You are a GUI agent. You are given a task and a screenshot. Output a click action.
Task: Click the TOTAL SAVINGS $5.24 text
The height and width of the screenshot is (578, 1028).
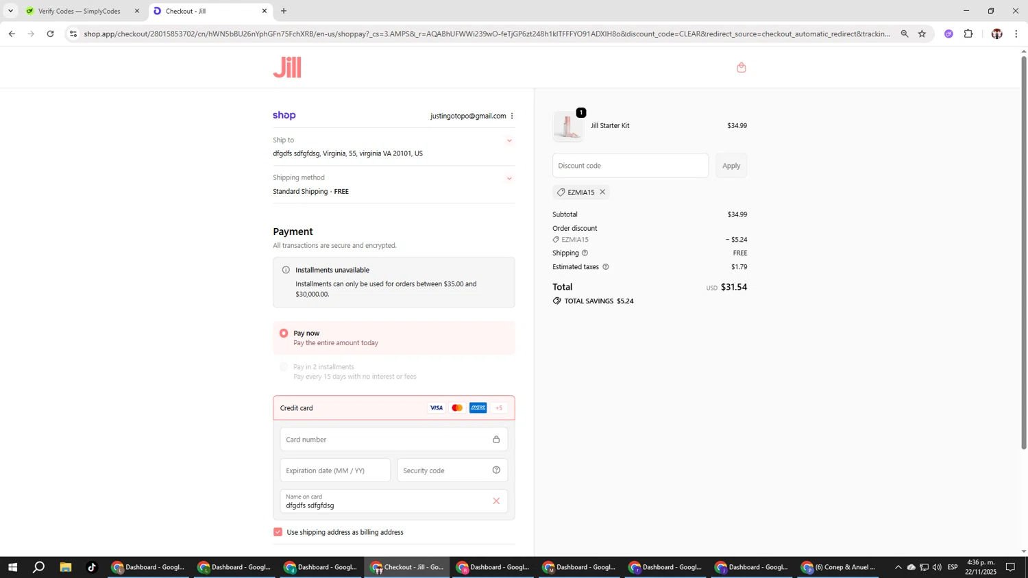599,301
